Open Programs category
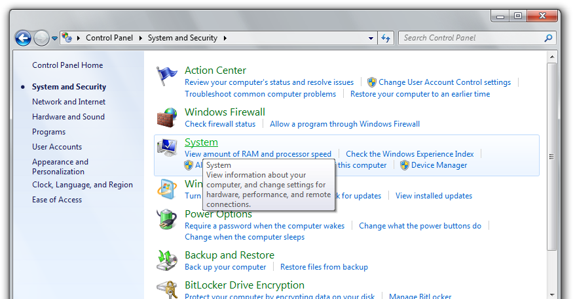This screenshot has width=573, height=299. (48, 132)
